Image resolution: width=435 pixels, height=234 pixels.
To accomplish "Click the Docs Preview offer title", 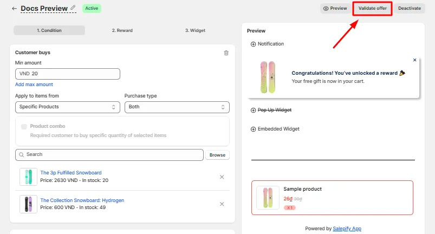I will click(x=44, y=9).
